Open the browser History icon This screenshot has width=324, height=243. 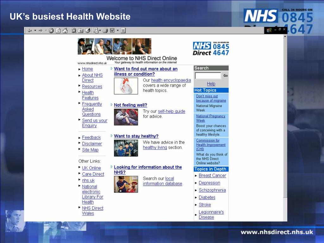[x=88, y=31]
